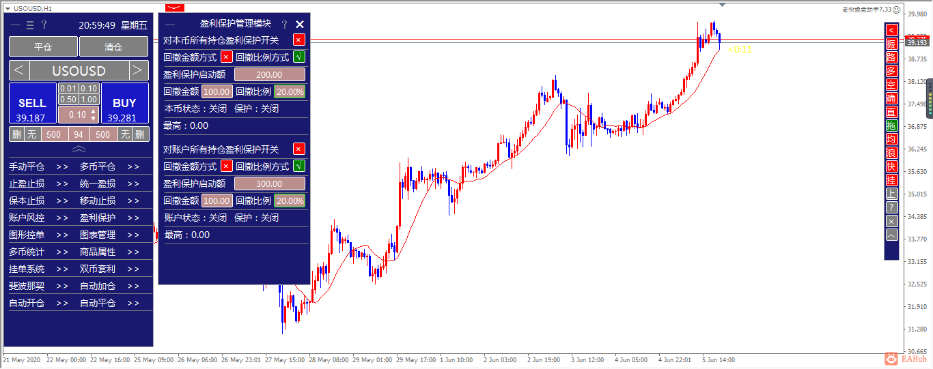
Task: Click the gray 上 button in right strip
Action: (891, 194)
